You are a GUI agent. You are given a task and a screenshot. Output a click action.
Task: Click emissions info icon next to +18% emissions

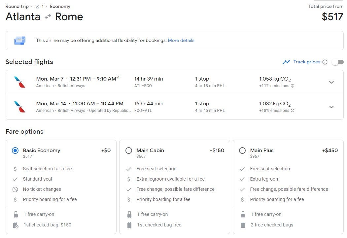[x=292, y=111]
